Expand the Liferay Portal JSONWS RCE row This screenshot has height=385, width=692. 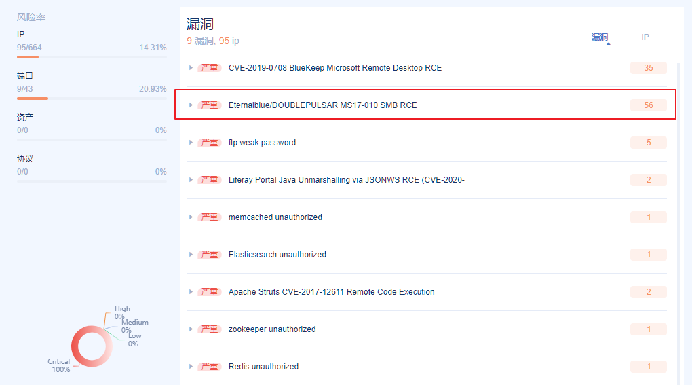191,180
